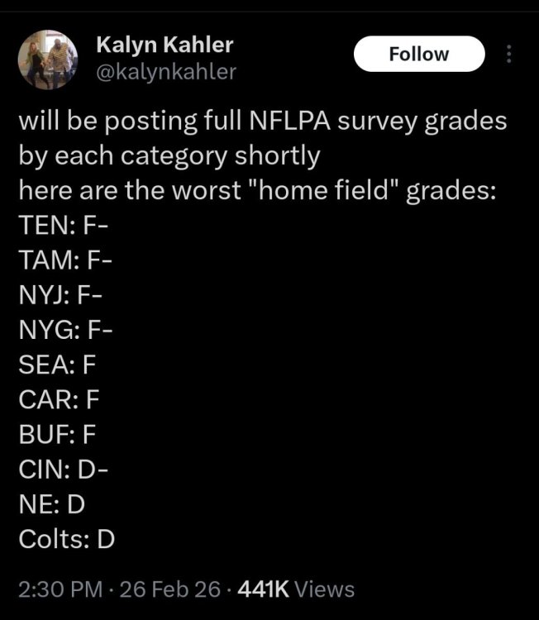The width and height of the screenshot is (539, 620).
Task: Click Kalyn Kahler's profile avatar
Action: (x=49, y=59)
